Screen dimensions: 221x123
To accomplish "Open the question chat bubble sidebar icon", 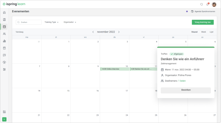I will (x=4, y=55).
